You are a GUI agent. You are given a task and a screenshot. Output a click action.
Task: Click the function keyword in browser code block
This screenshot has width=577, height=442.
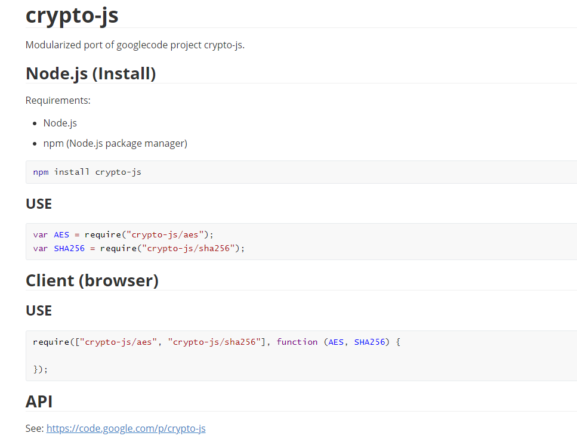[x=297, y=342]
